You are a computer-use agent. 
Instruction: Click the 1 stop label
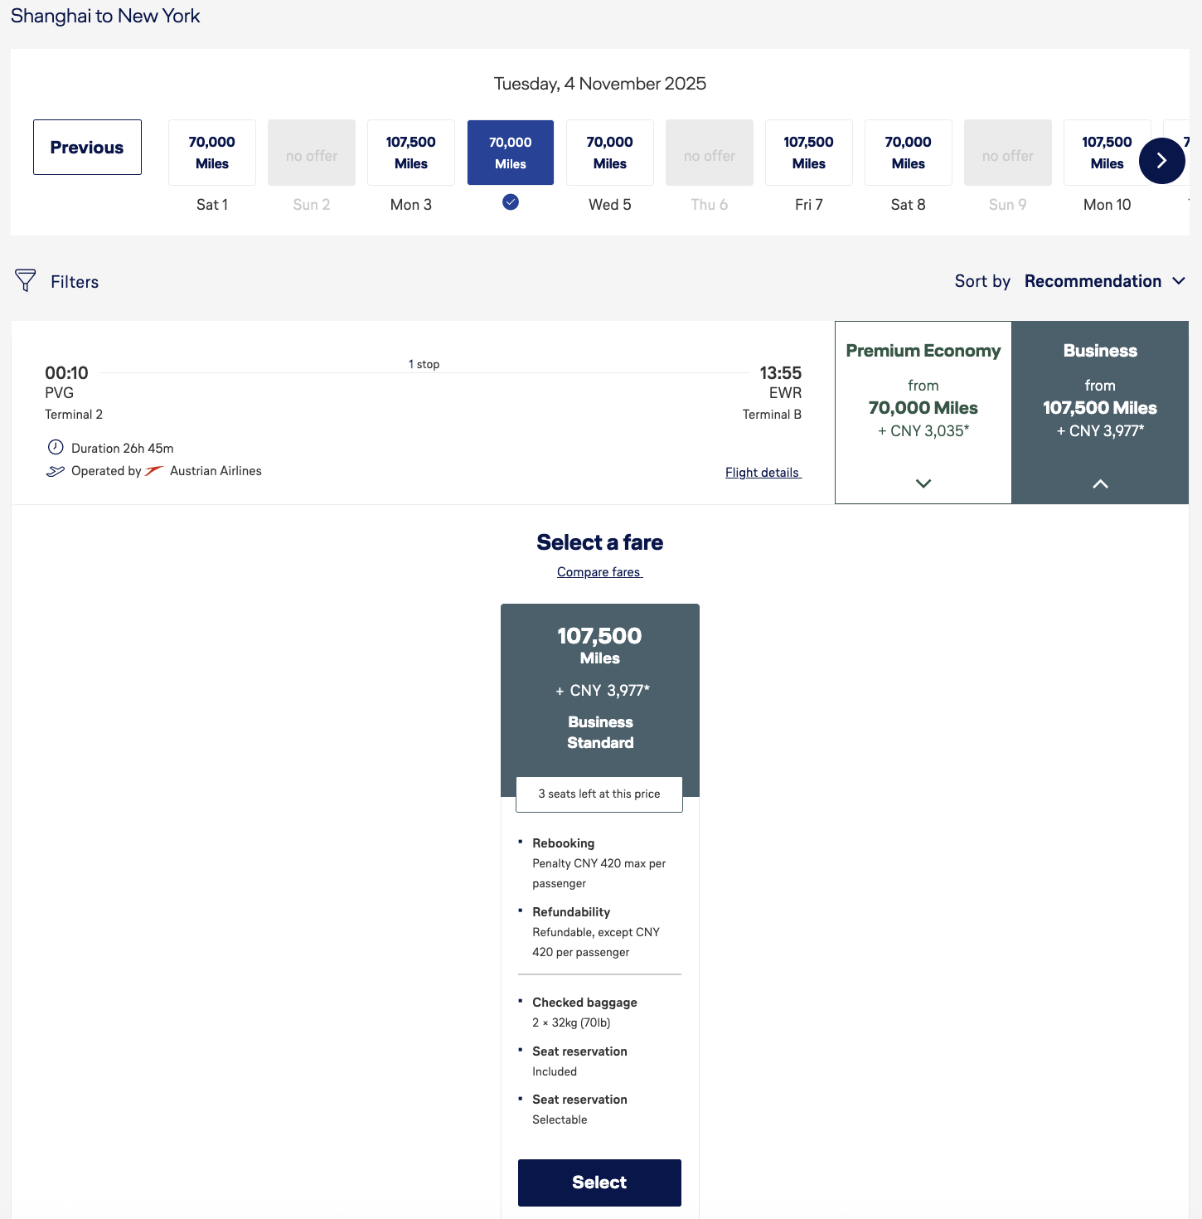(424, 364)
